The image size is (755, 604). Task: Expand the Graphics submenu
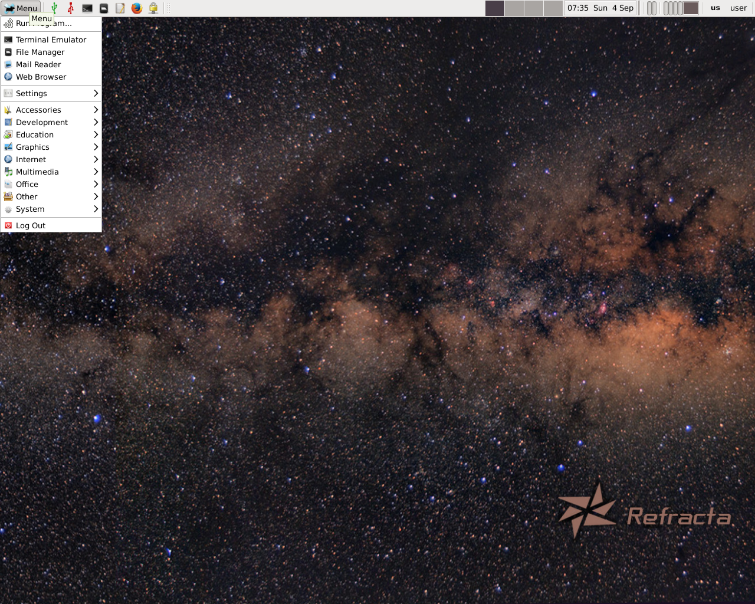51,147
